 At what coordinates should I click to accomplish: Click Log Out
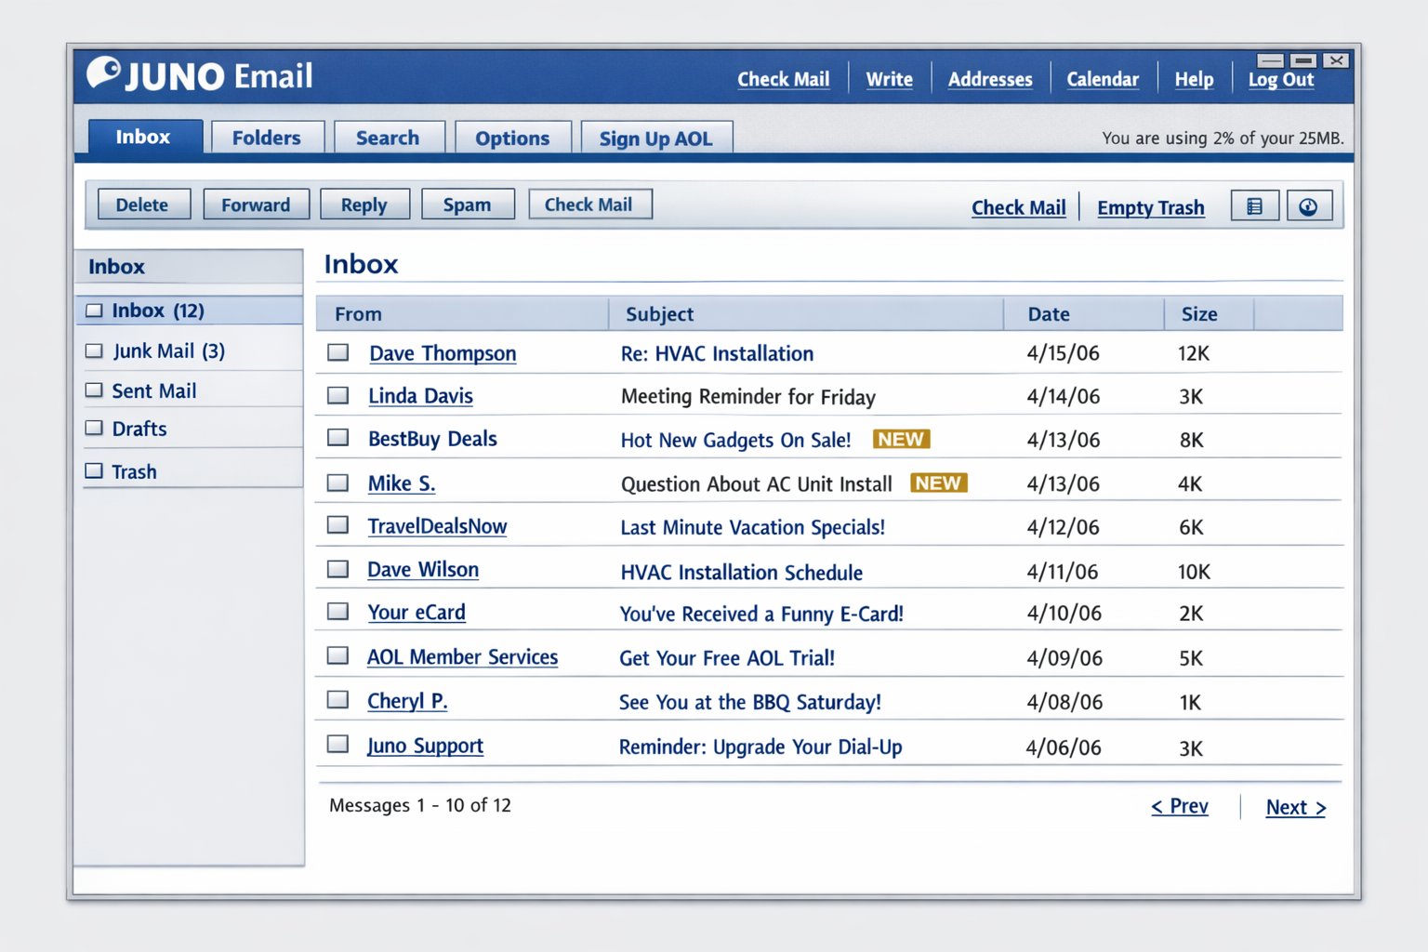[1281, 80]
